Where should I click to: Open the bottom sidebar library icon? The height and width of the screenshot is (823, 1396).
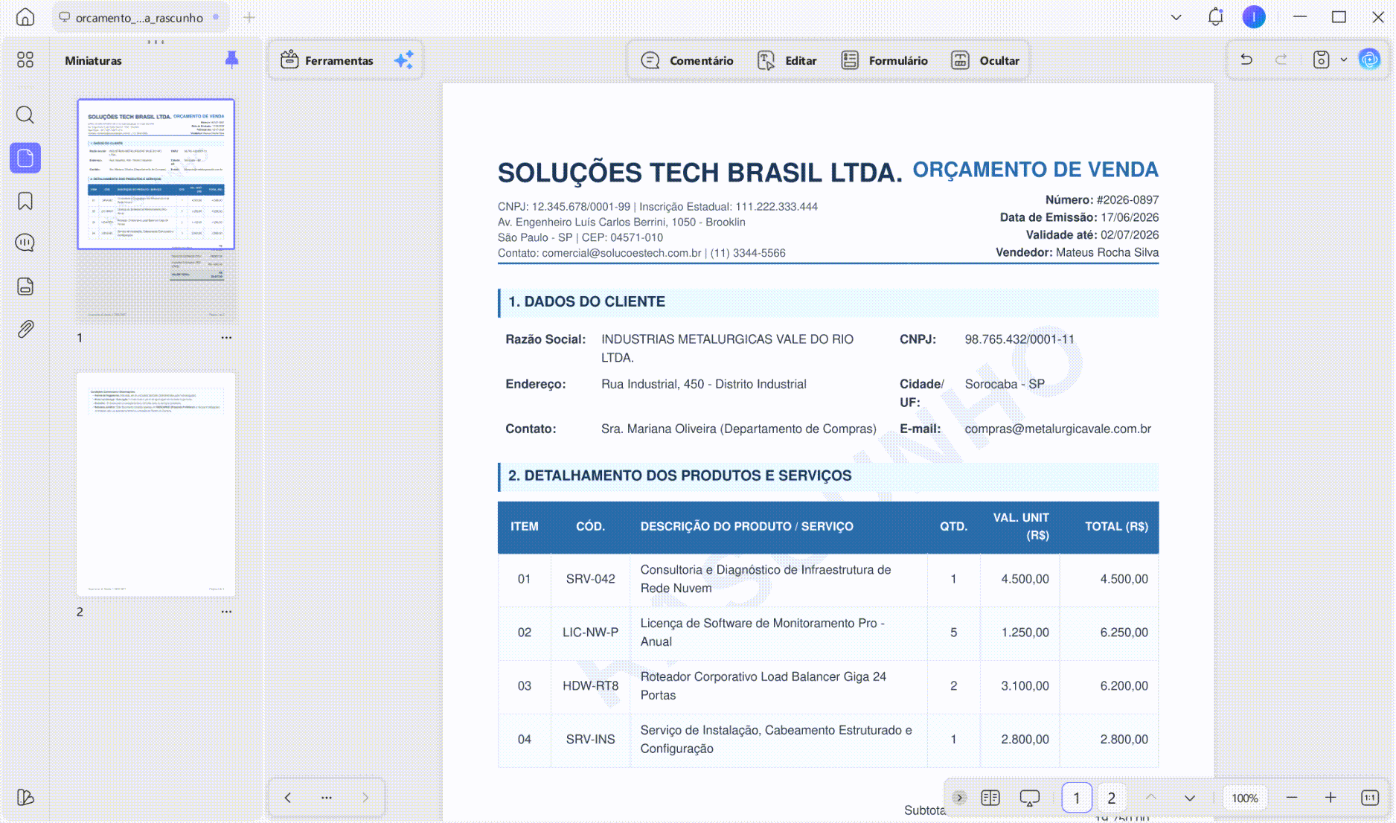pos(25,798)
